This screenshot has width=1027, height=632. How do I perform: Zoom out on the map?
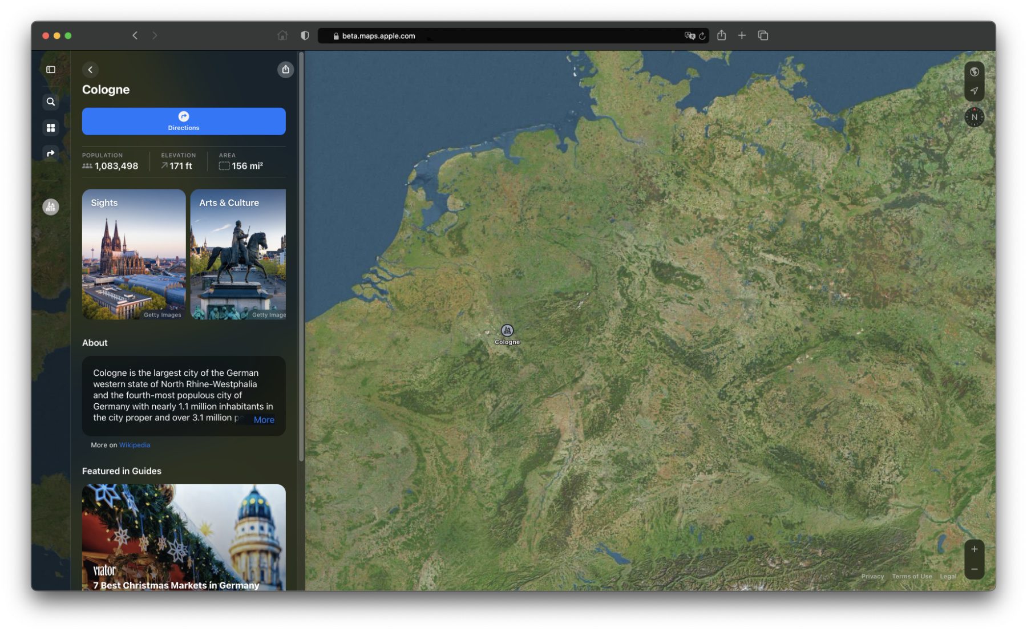tap(974, 569)
